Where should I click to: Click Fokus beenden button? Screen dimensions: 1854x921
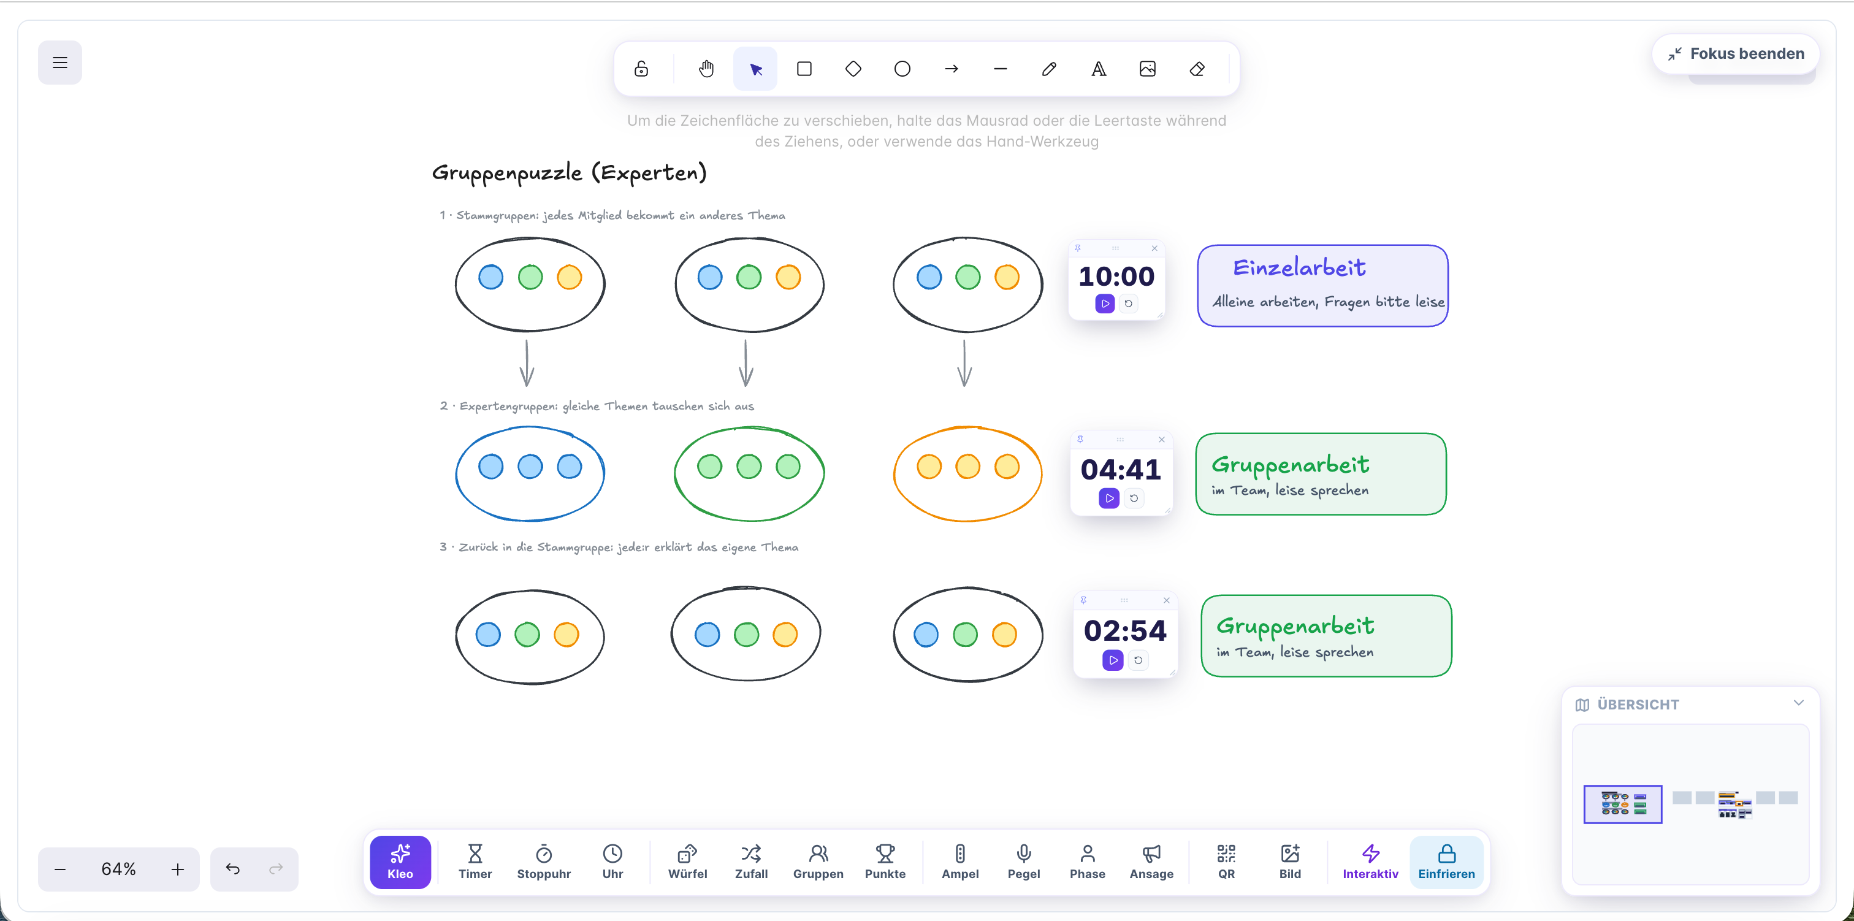pyautogui.click(x=1735, y=53)
